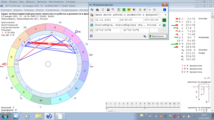Click the green L icon in the dialog toolbar
The width and height of the screenshot is (214, 120).
pos(124,10)
